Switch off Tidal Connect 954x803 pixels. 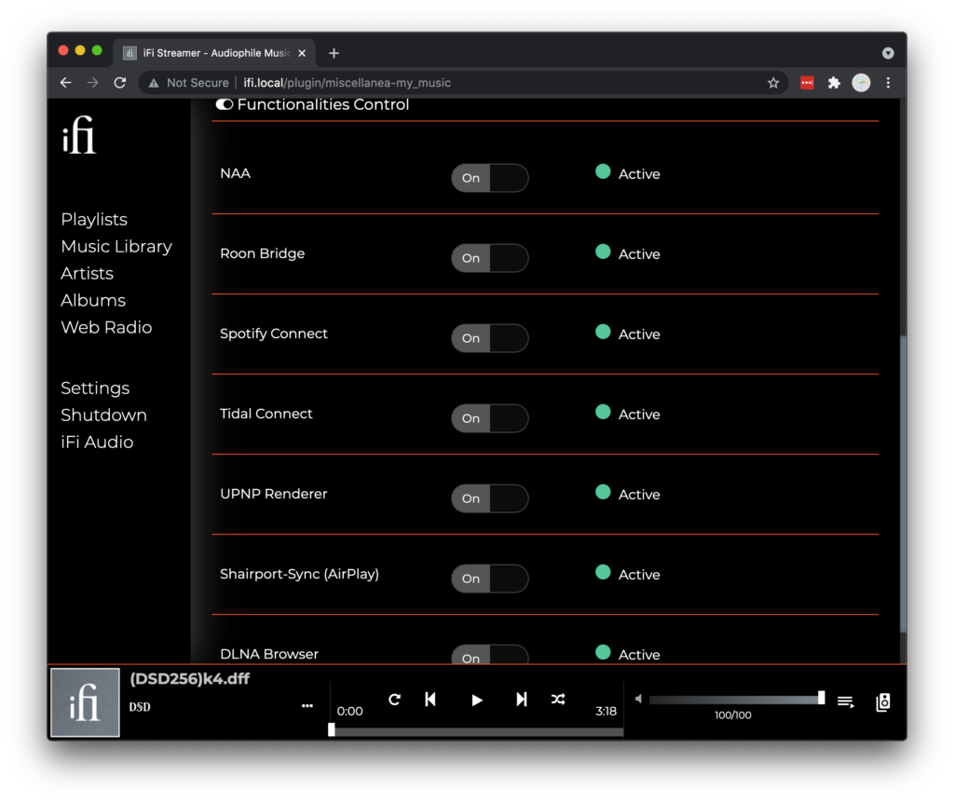[490, 418]
